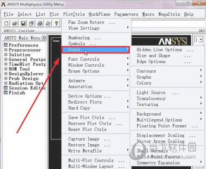
Task: Choose Reset Plot Ctrls entry
Action: click(96, 129)
